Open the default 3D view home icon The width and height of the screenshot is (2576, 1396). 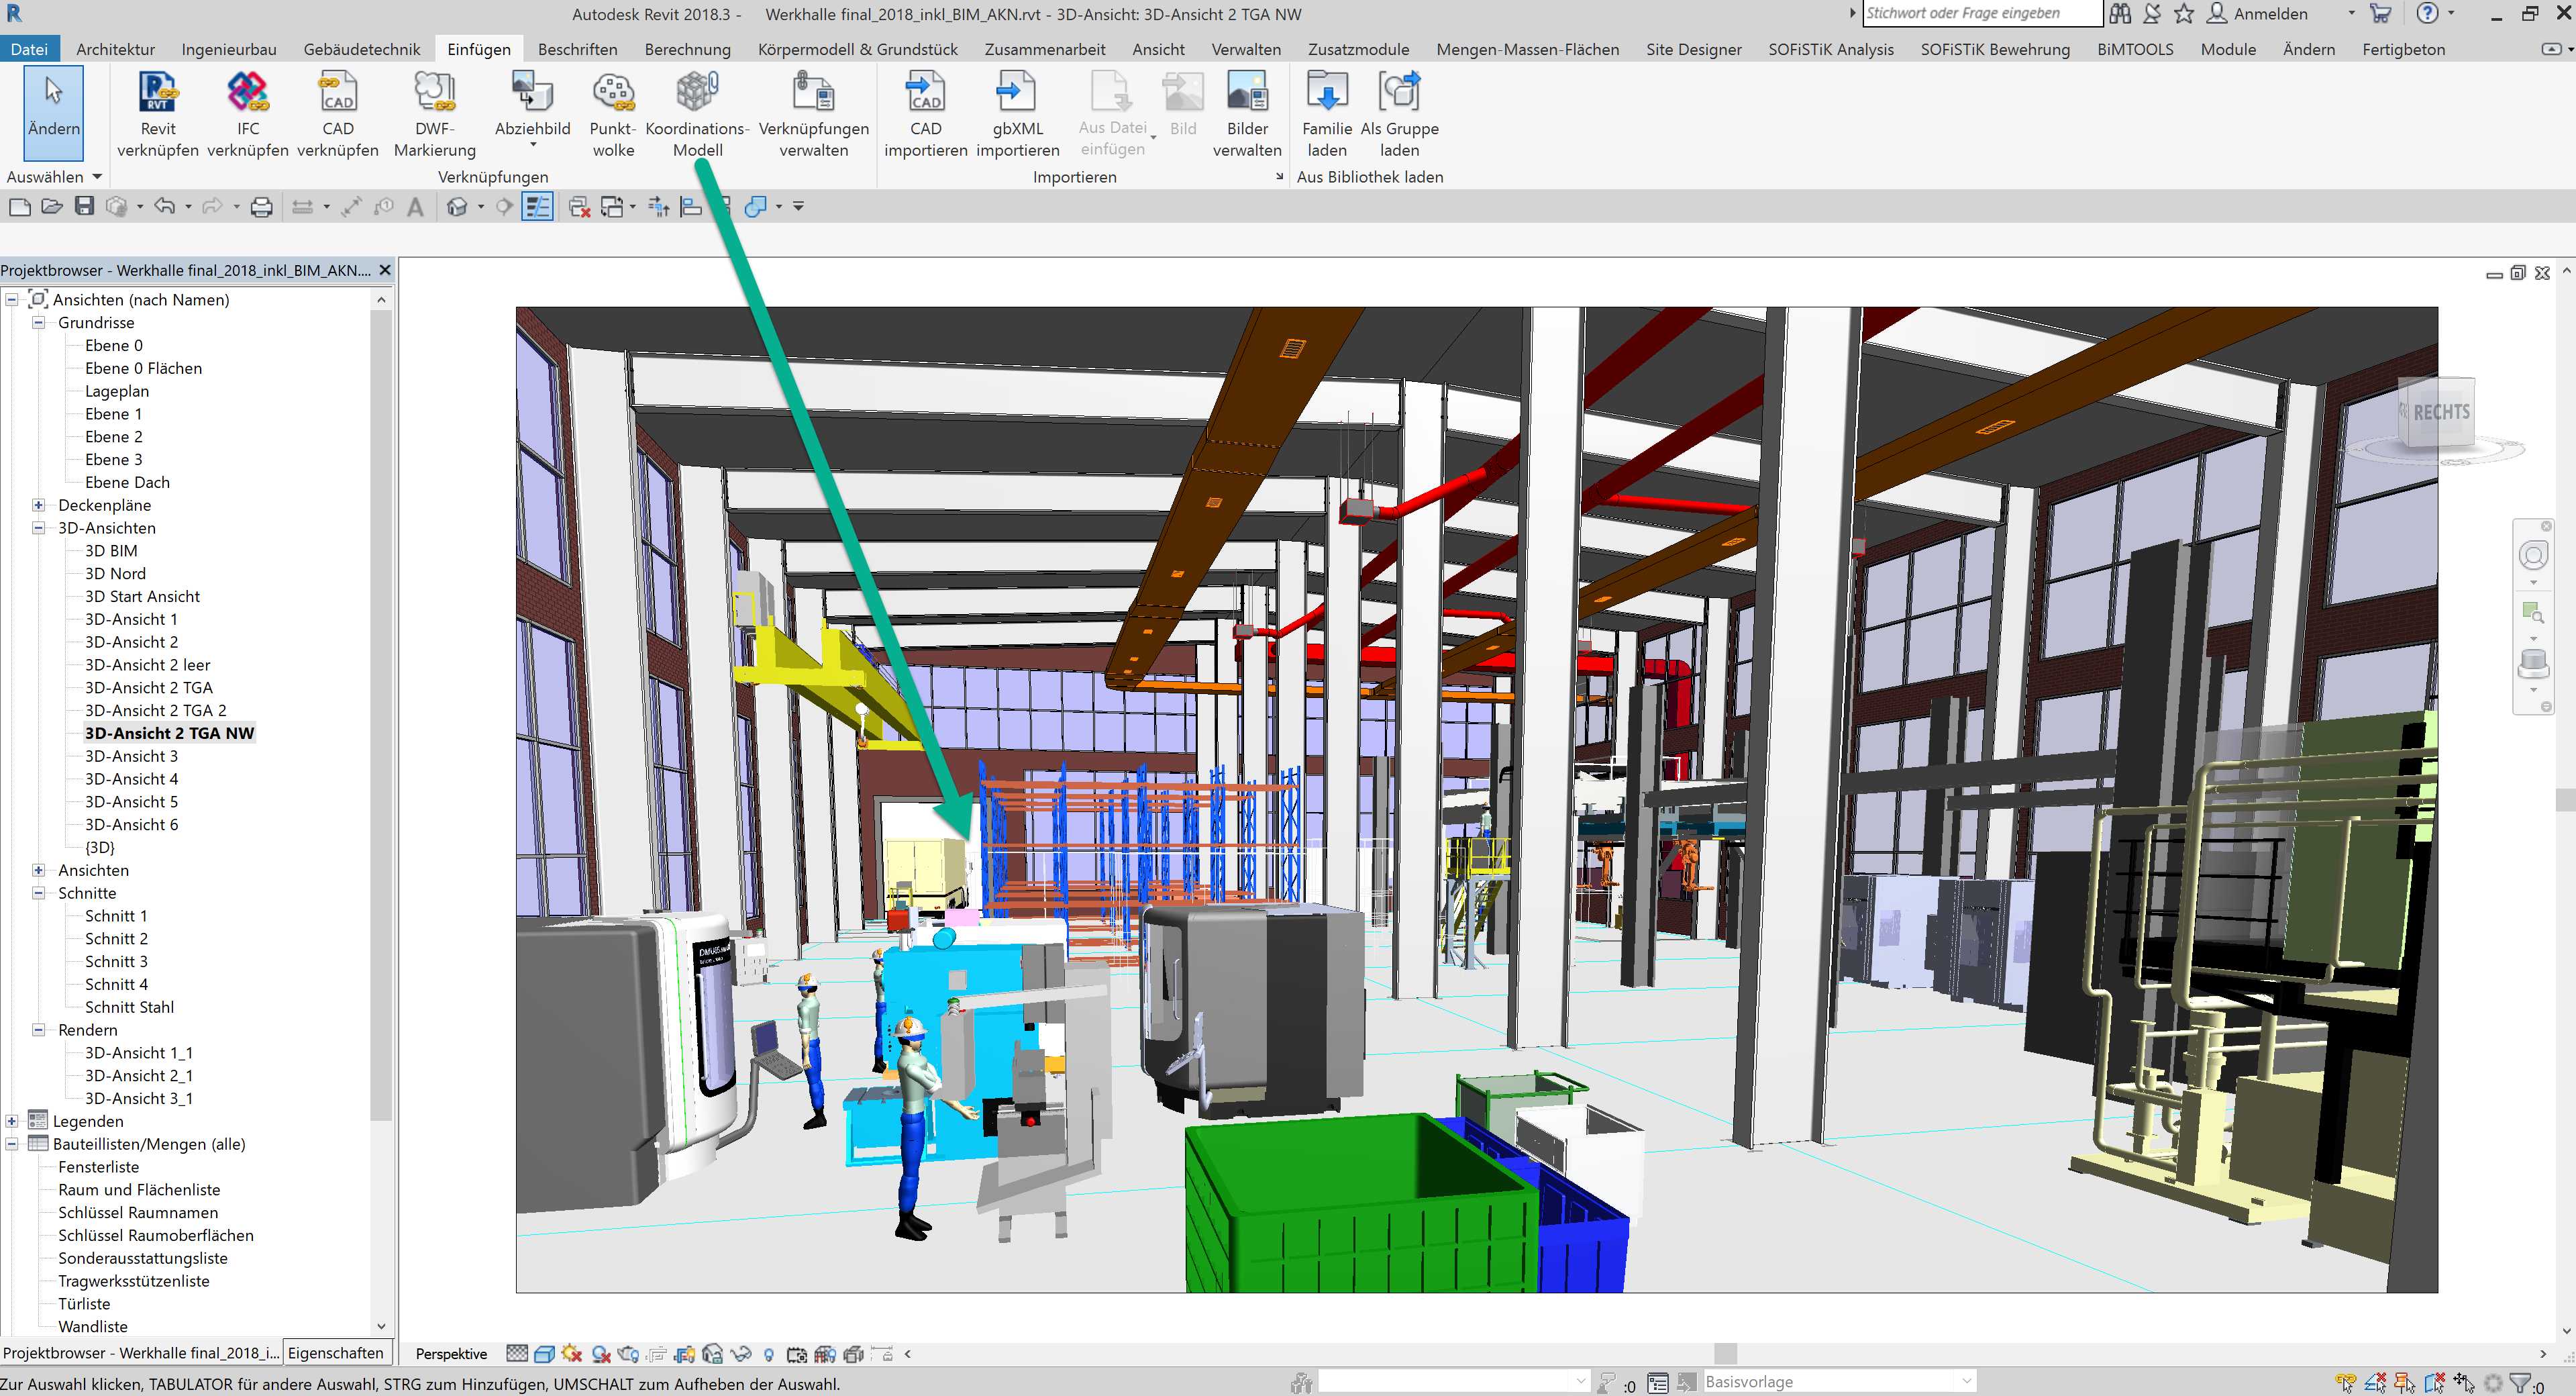pyautogui.click(x=456, y=206)
